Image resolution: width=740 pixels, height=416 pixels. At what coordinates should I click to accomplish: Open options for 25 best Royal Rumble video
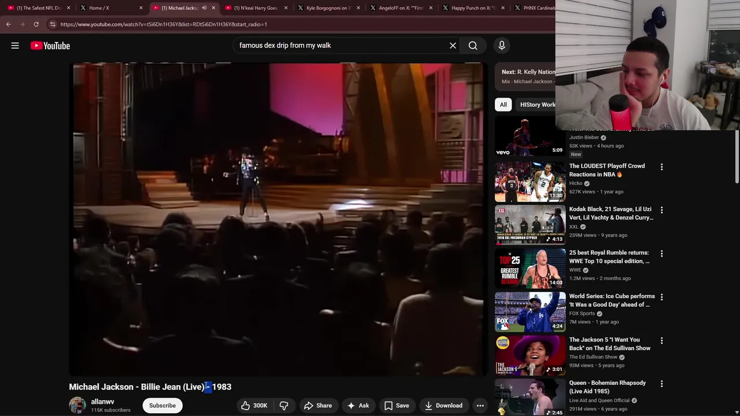[661, 254]
